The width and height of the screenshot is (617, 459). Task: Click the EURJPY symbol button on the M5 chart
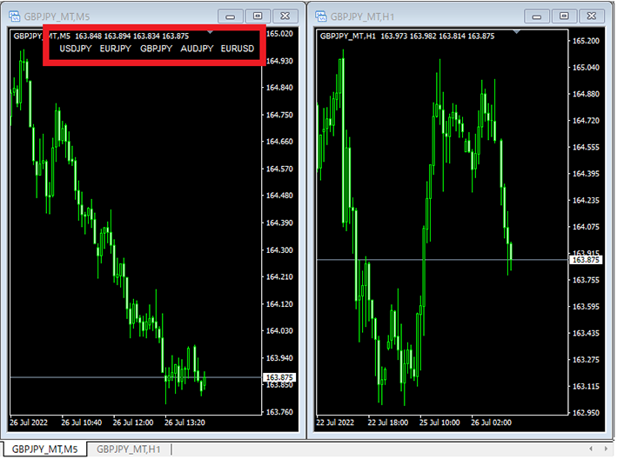tap(115, 49)
